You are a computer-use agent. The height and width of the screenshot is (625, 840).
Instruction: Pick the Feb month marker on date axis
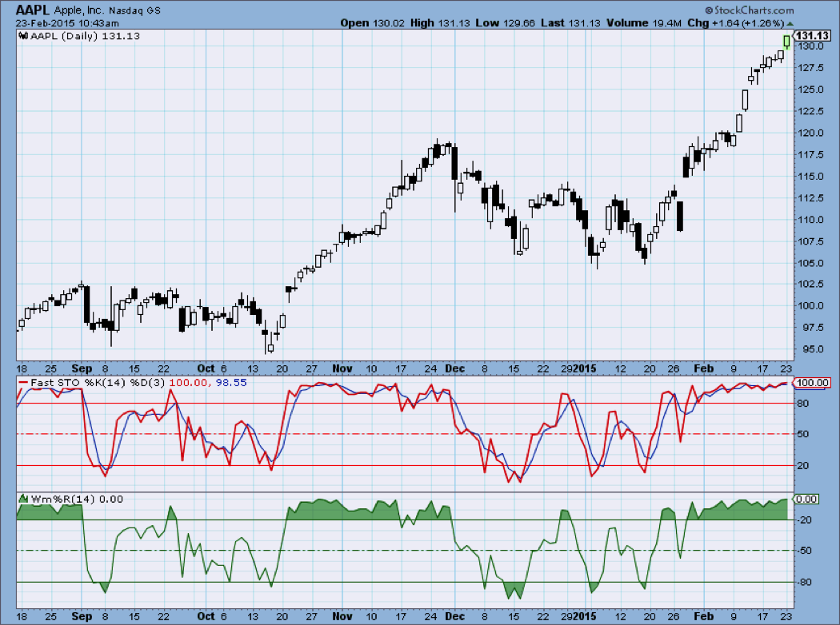[x=702, y=368]
